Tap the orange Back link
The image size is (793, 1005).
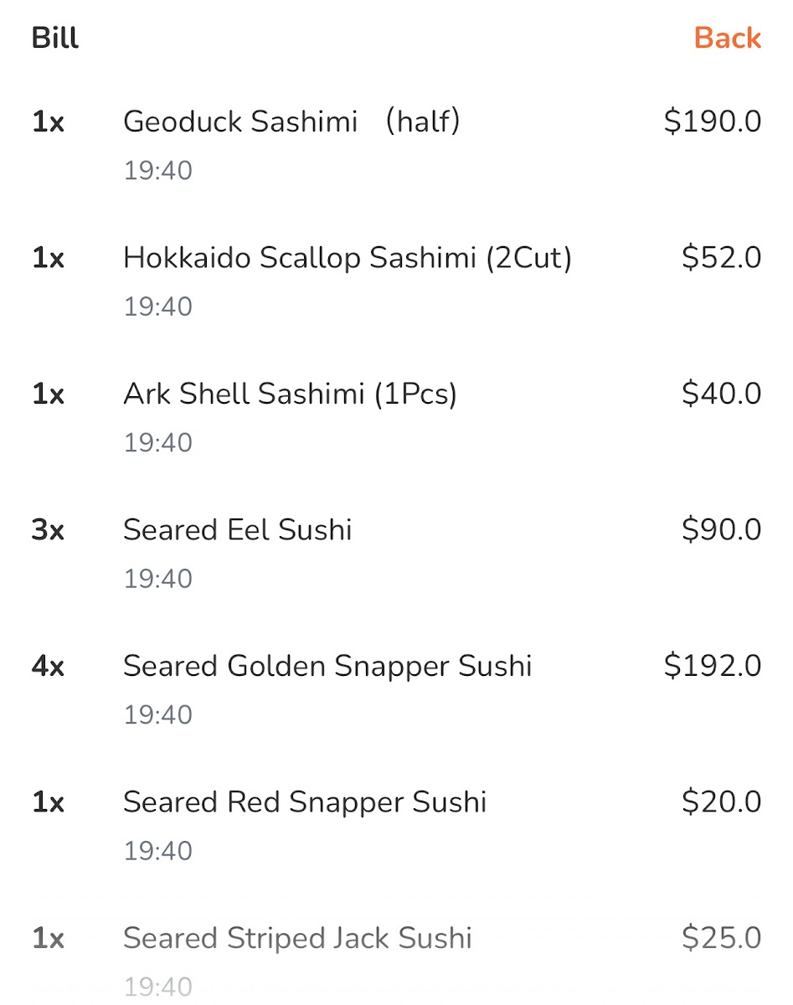tap(727, 38)
